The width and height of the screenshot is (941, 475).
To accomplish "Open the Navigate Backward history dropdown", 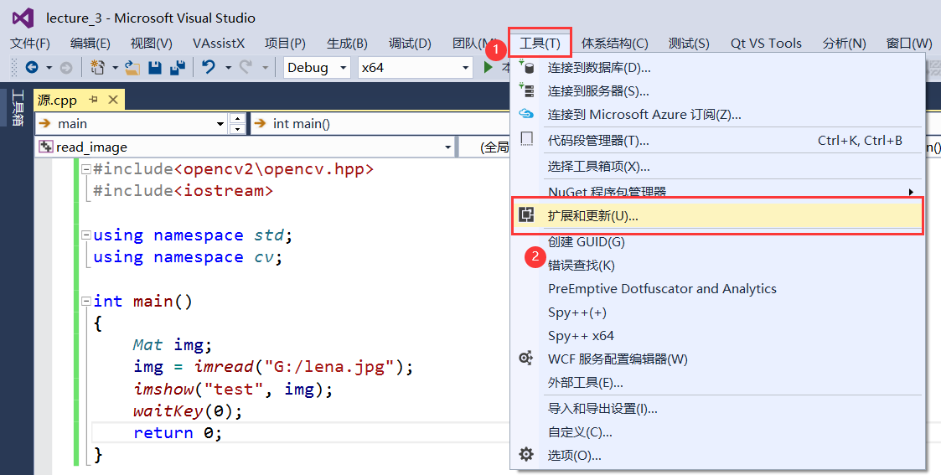I will point(49,68).
